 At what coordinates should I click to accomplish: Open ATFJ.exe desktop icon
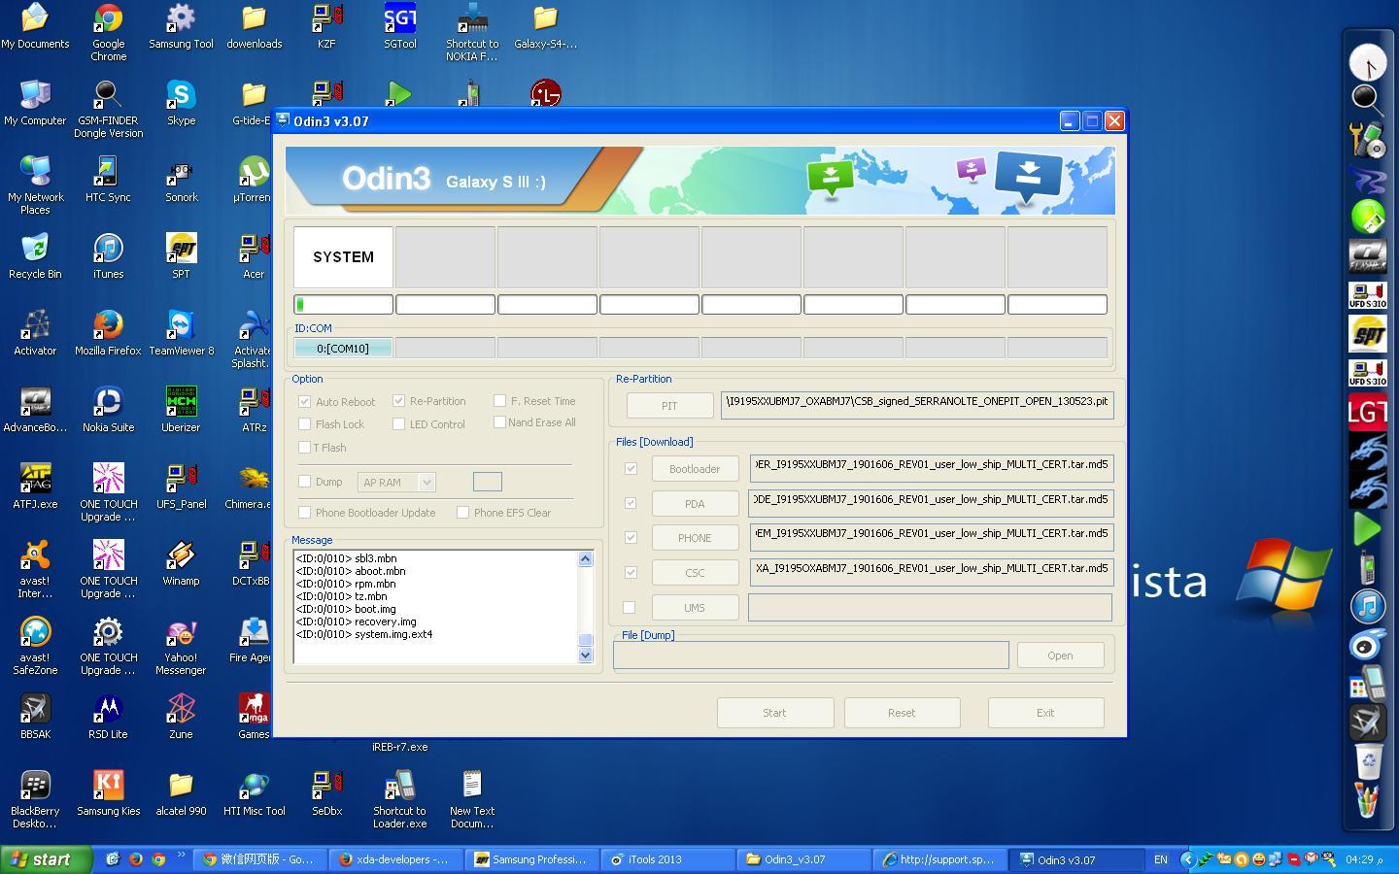[35, 487]
